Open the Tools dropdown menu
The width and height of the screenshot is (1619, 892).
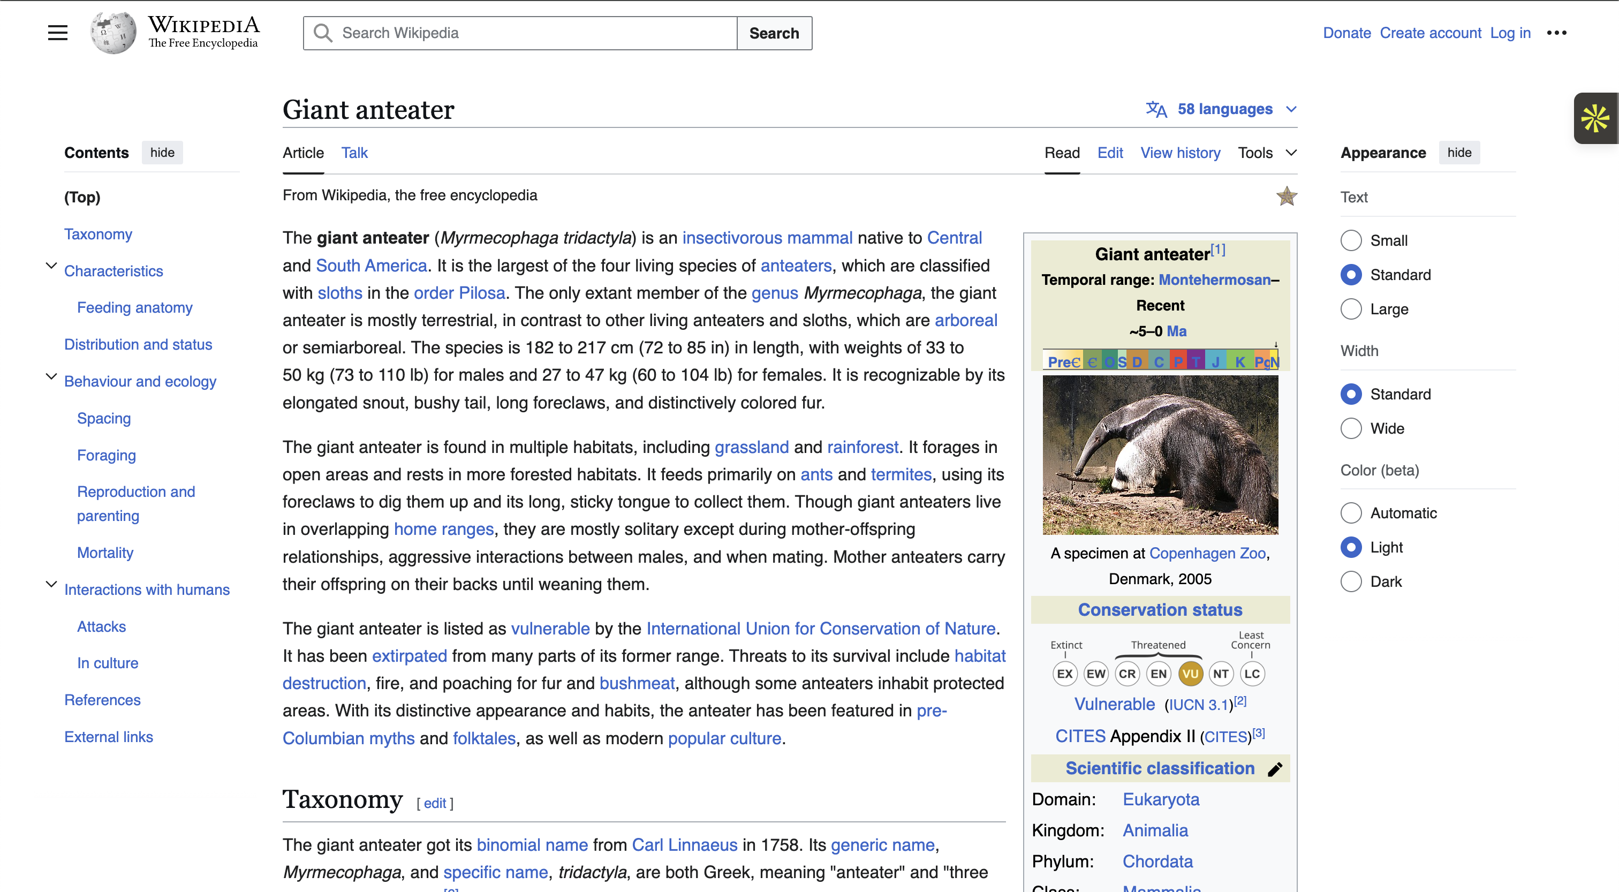1266,153
